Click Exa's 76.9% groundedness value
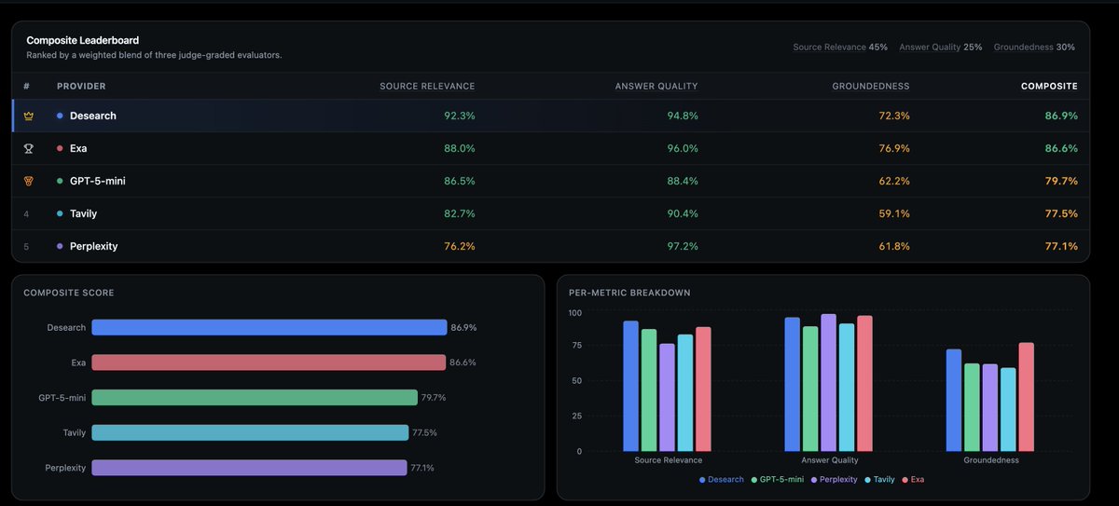The height and width of the screenshot is (506, 1119). pos(894,148)
